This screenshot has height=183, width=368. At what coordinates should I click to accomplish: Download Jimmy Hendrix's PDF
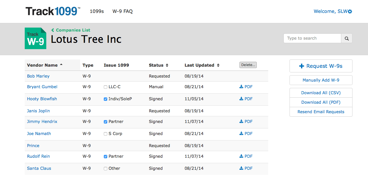246,122
